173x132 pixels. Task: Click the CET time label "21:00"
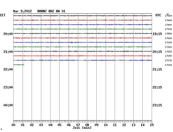click(8, 52)
